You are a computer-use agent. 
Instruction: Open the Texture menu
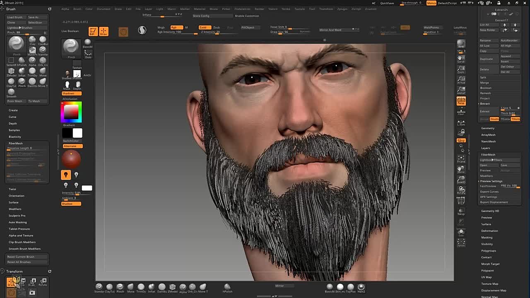click(x=299, y=9)
